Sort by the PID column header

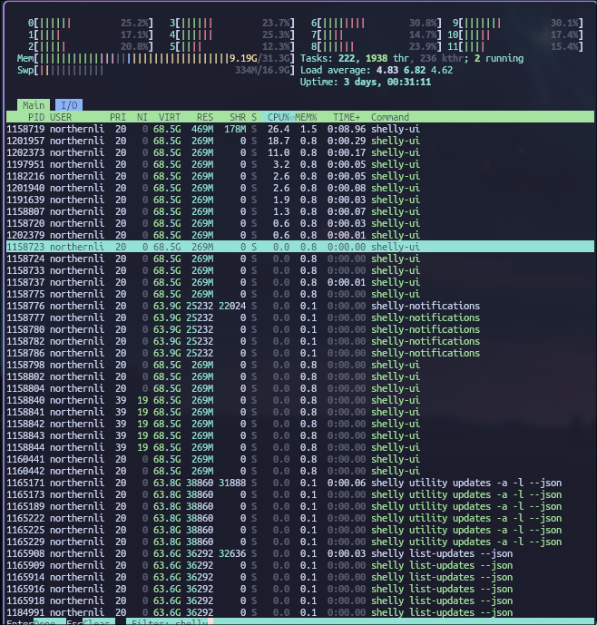pos(36,117)
